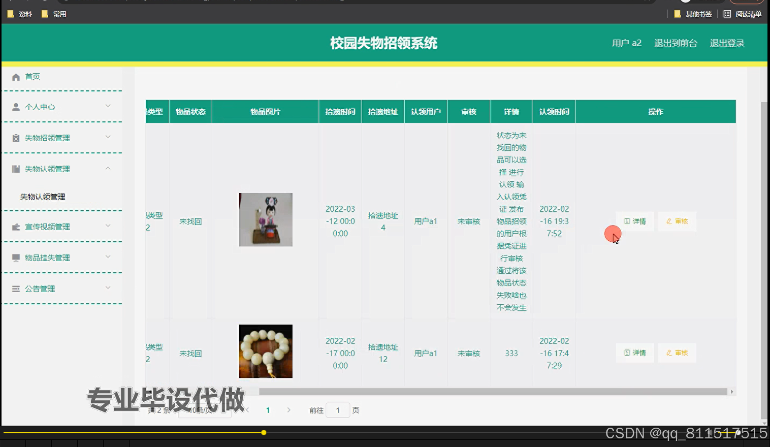Viewport: 770px width, 447px height.
Task: Click the 常用 bookmark folder icon
Action: [45, 14]
